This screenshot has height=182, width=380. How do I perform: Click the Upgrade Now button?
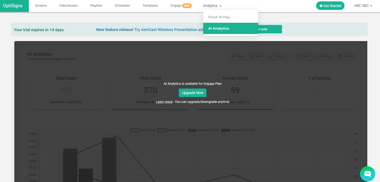193,93
